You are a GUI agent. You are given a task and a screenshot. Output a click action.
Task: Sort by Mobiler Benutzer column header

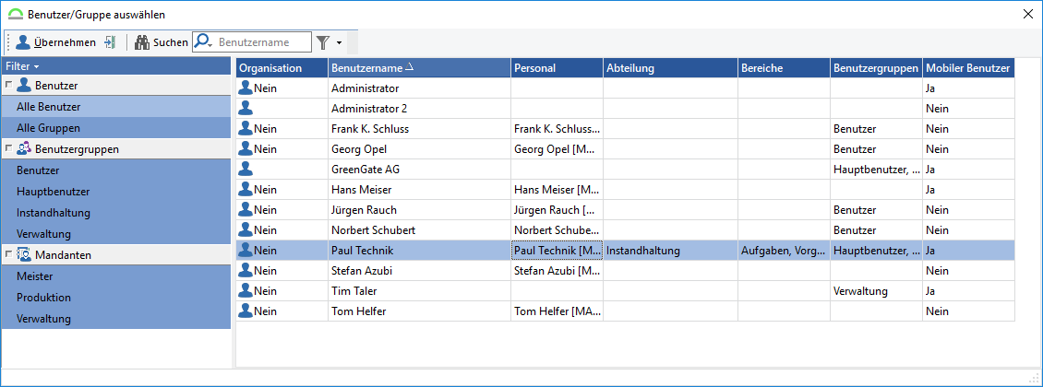coord(969,67)
